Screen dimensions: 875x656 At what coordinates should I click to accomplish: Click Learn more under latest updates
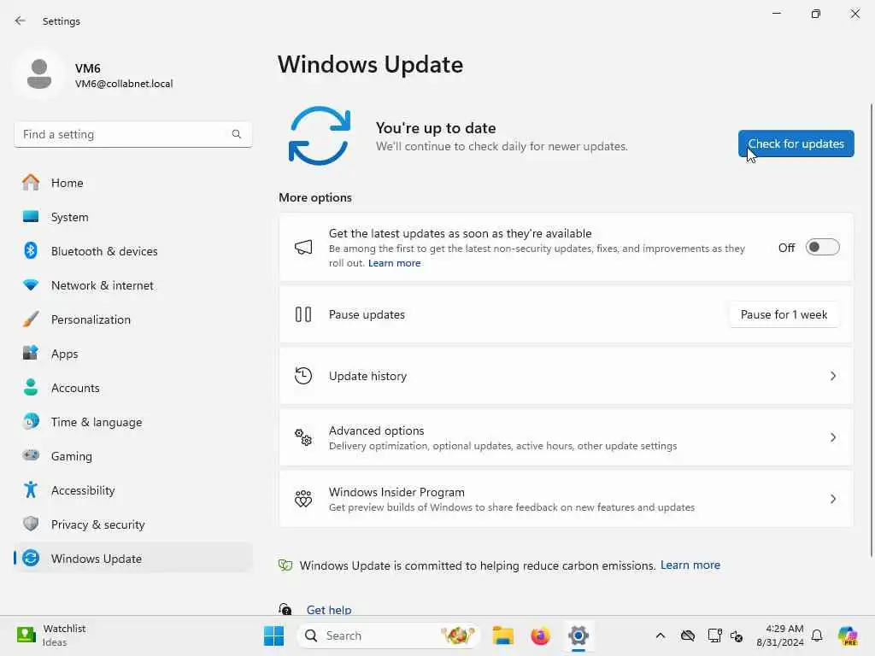coord(394,263)
